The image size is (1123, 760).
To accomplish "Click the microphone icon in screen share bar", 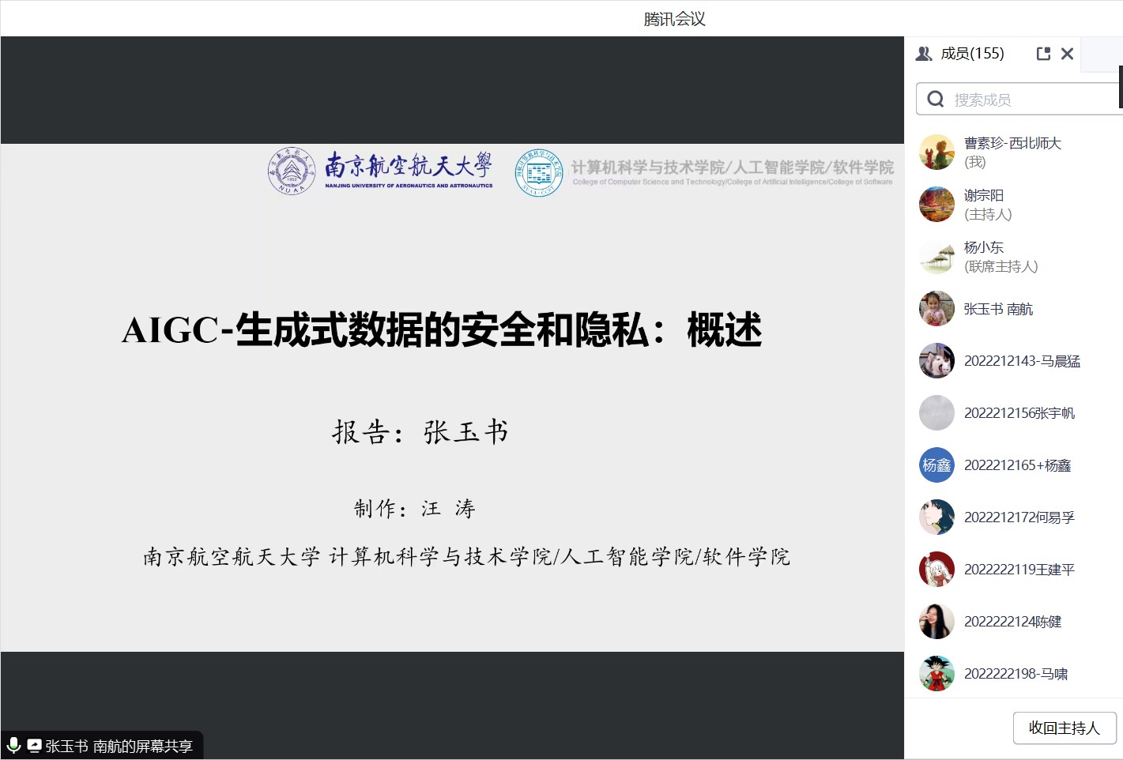I will [13, 745].
